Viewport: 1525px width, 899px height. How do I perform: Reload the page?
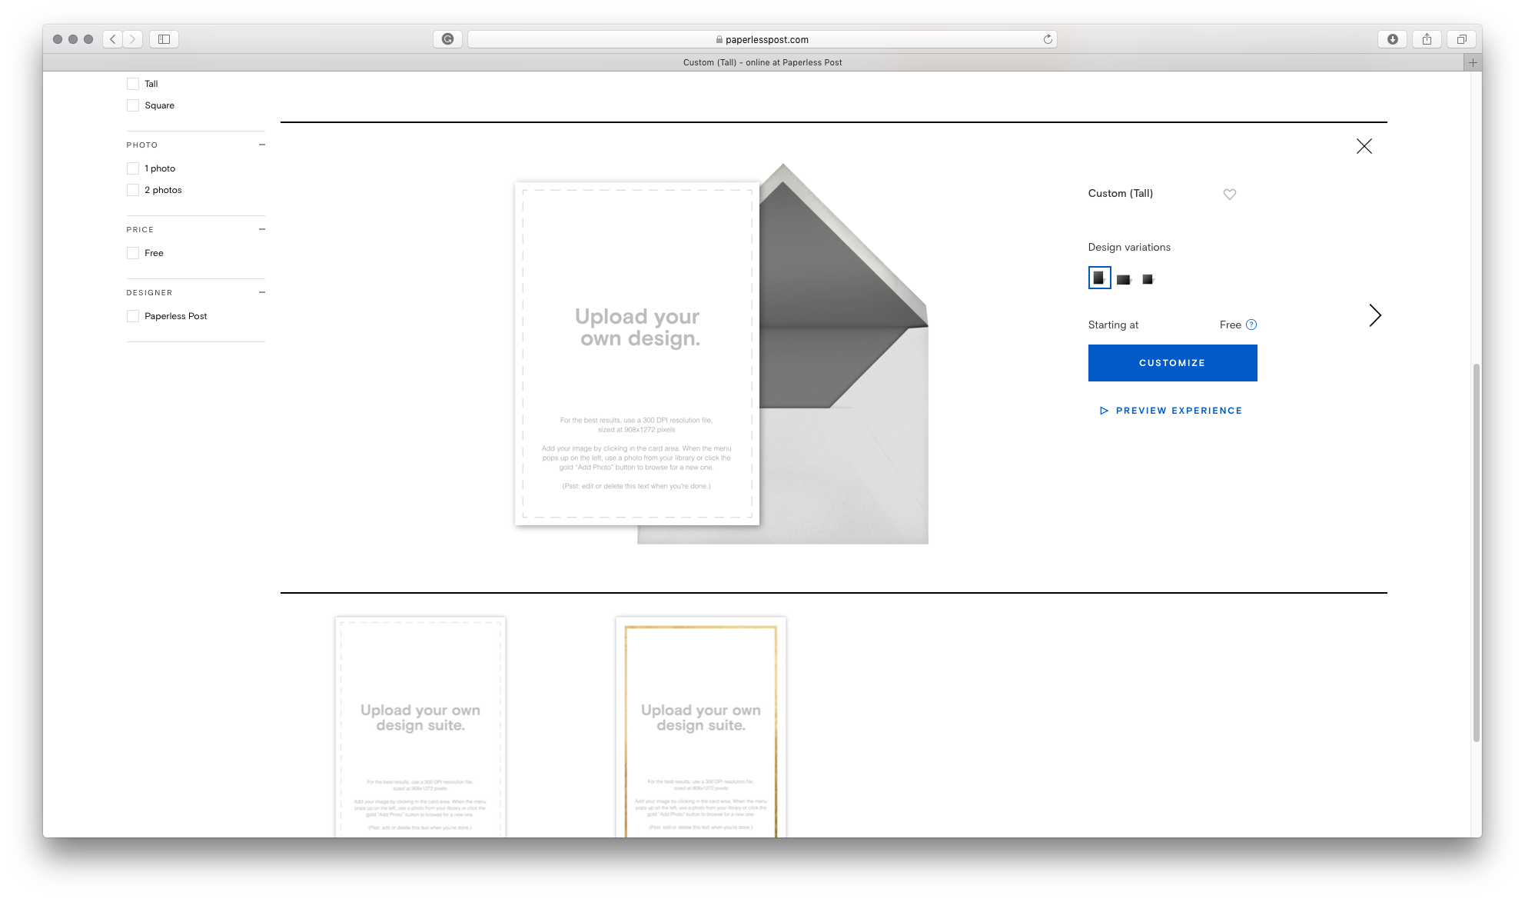(1048, 39)
